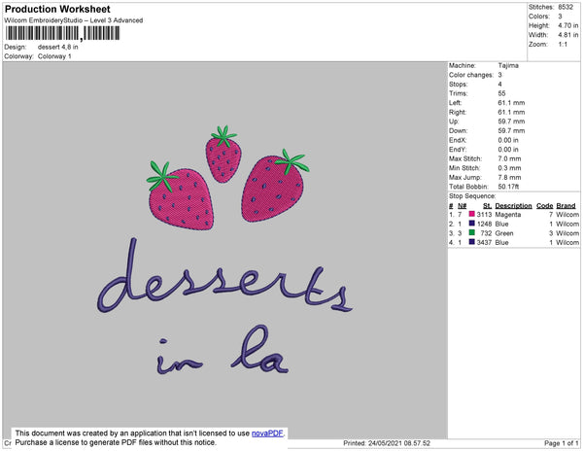Click the Total Bobbin value '50.17ft'
Viewport: 583px width, 451px height.
click(508, 187)
